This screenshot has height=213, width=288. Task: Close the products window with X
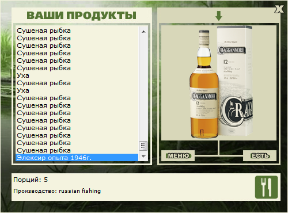coord(279,9)
